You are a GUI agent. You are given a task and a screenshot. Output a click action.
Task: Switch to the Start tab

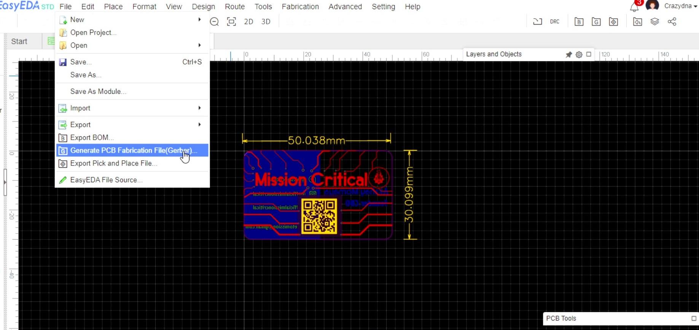pos(19,41)
